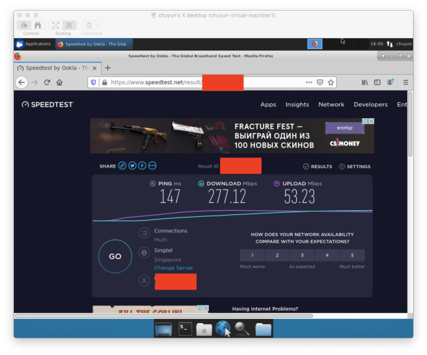View site security padlock info

click(x=105, y=82)
